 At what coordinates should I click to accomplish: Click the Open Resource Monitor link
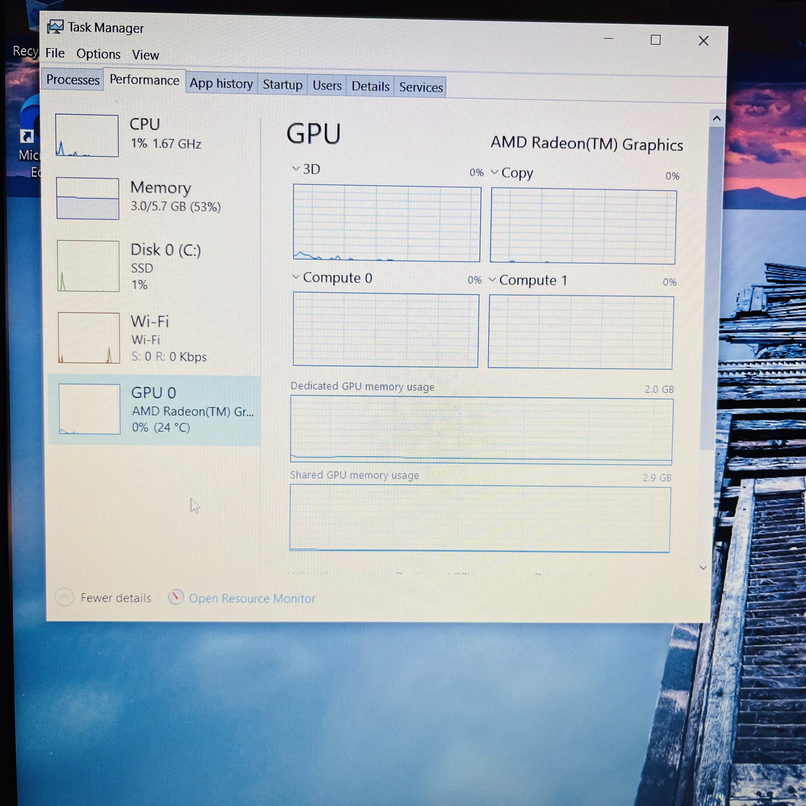point(252,598)
